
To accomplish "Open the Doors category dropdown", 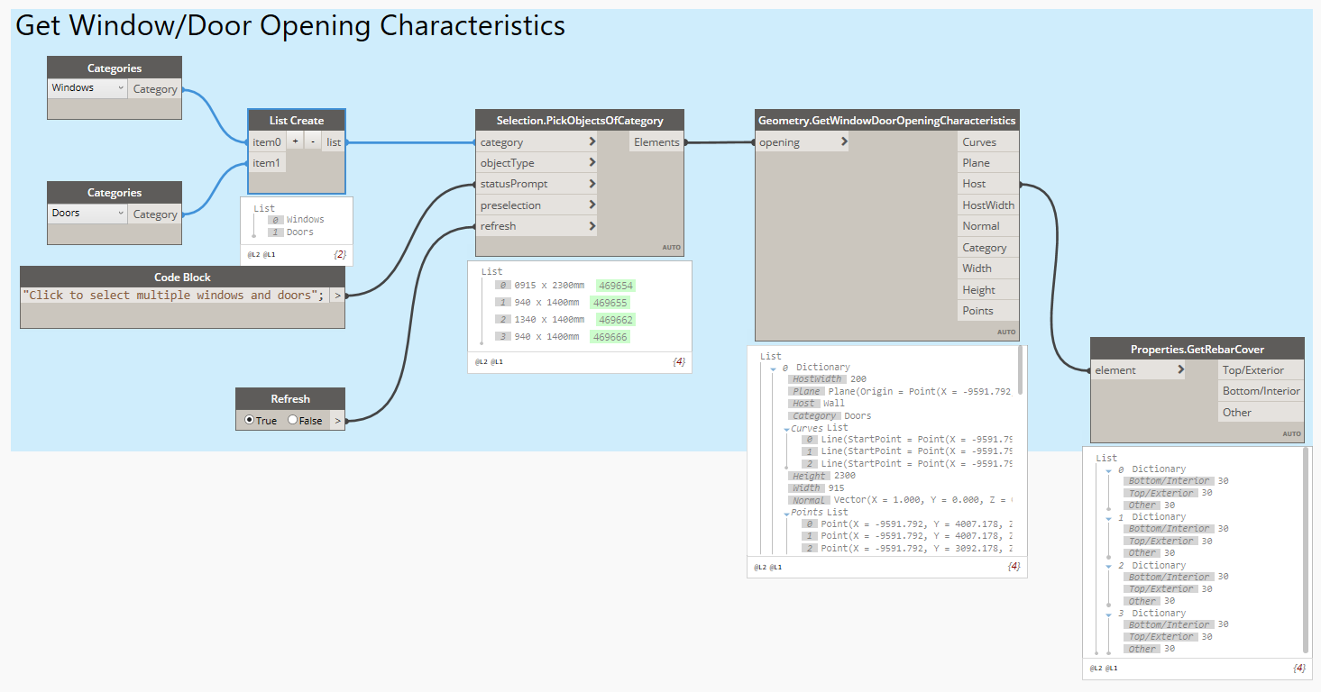I will tap(87, 214).
